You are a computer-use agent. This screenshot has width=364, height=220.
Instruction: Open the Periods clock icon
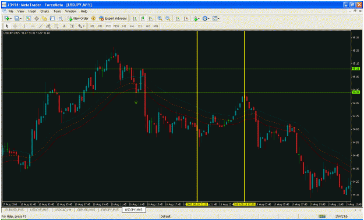[205, 19]
